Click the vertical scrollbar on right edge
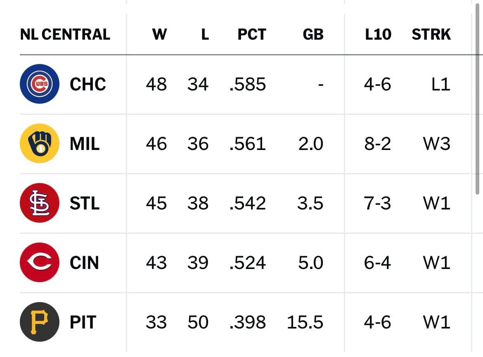The width and height of the screenshot is (483, 357). coord(477,99)
